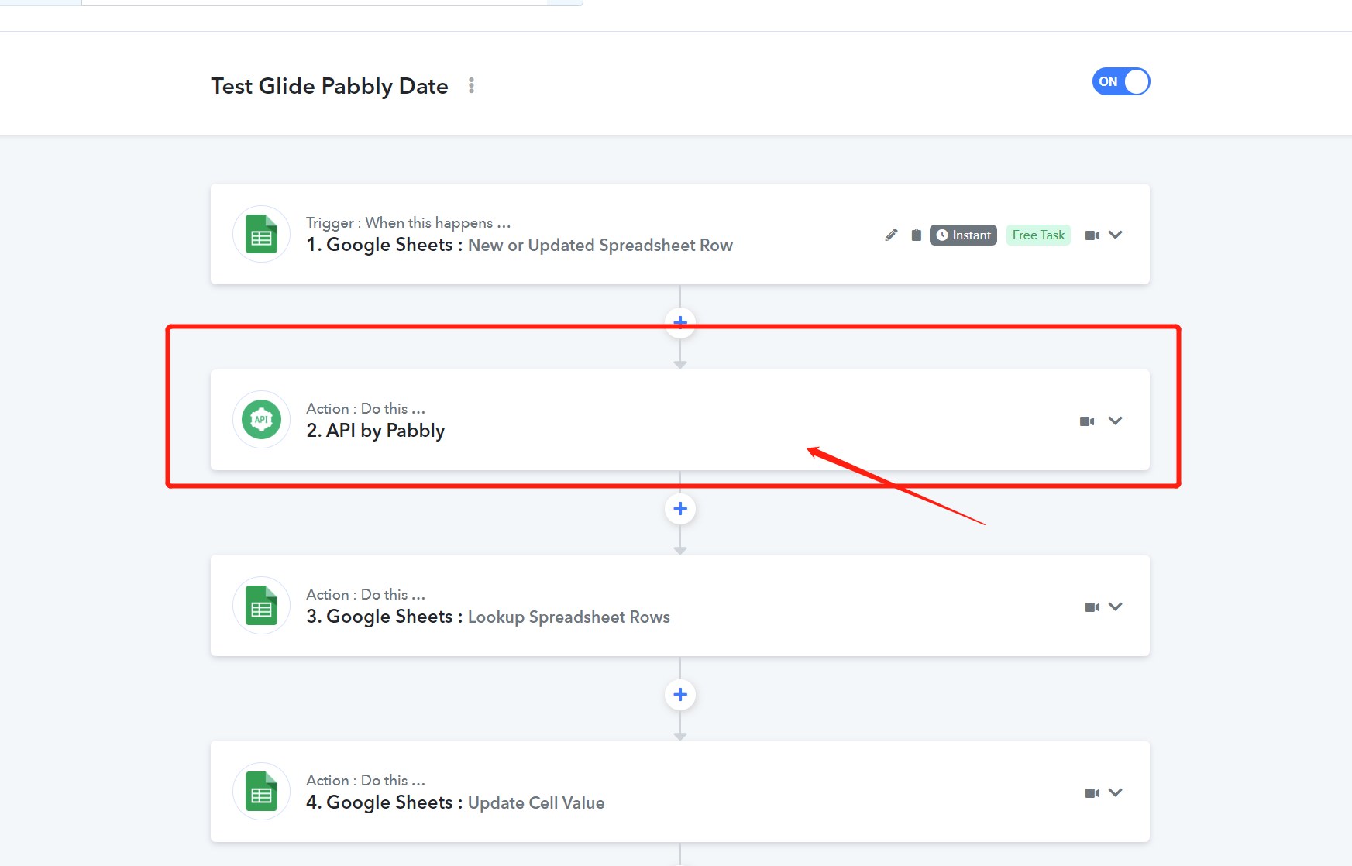Open video tutorial for Update Cell Value
1352x866 pixels.
[1092, 792]
